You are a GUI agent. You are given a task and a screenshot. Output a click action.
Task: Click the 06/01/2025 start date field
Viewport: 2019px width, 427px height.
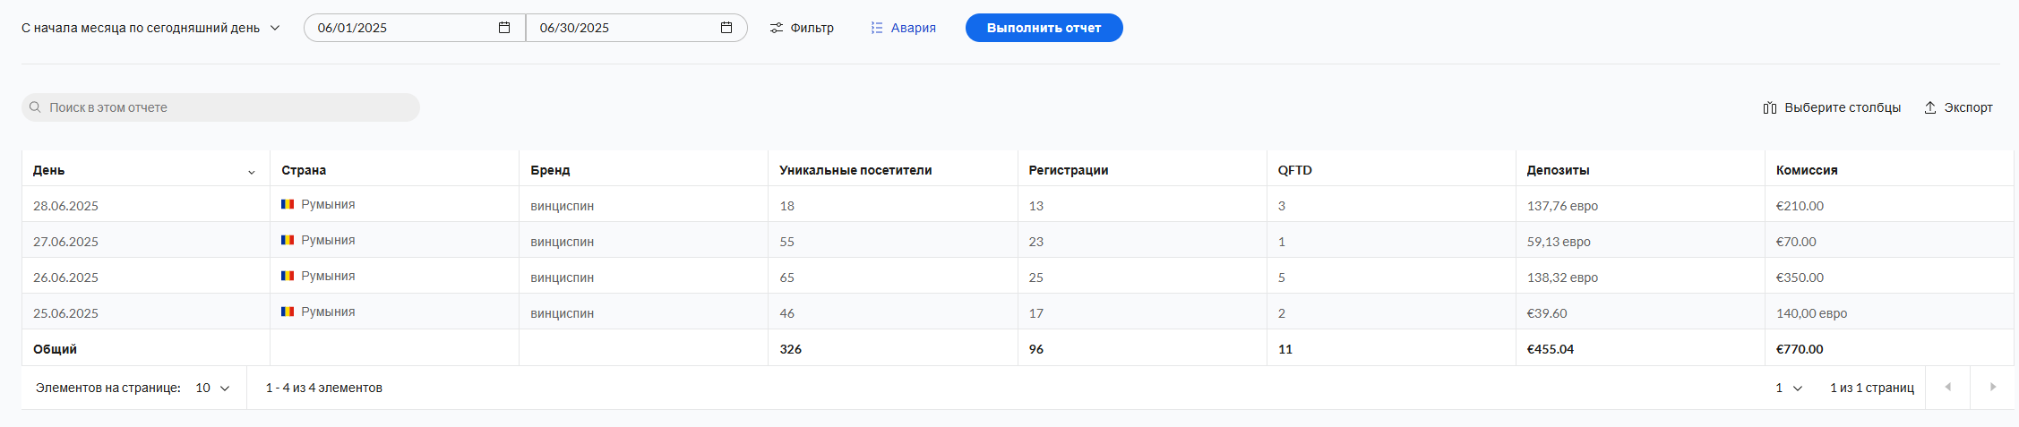click(415, 28)
